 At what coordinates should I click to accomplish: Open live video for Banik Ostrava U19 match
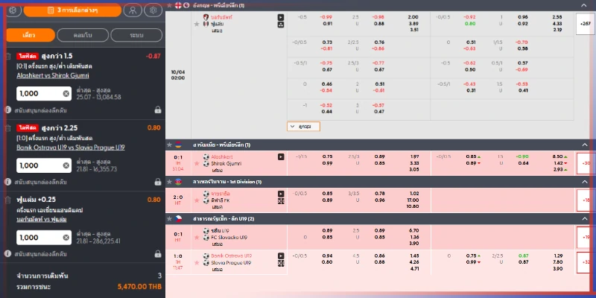point(280,256)
